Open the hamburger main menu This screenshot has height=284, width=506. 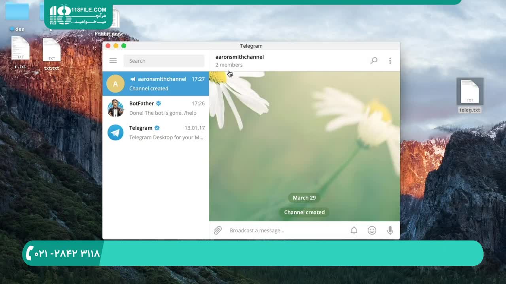tap(113, 61)
